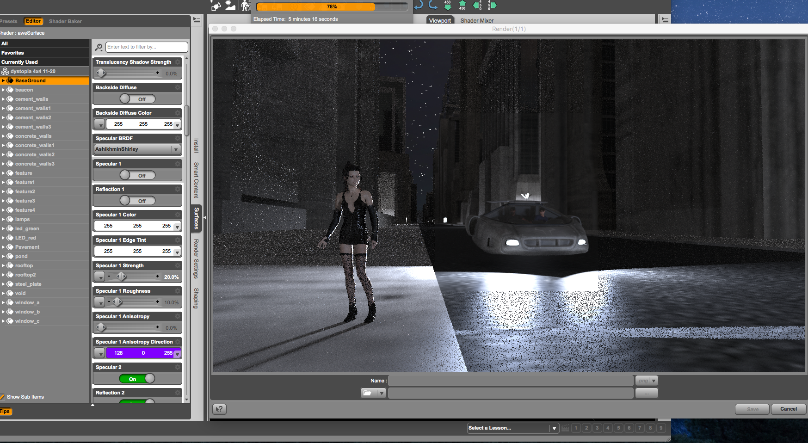The width and height of the screenshot is (808, 443).
Task: Click the create primitive shapes toolbar icon
Action: pyautogui.click(x=216, y=6)
